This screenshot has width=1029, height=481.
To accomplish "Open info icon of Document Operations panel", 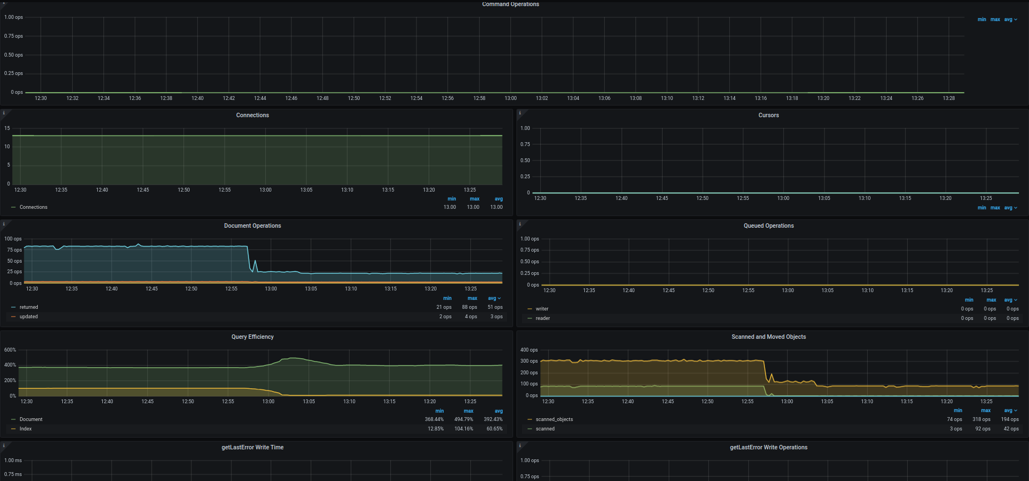I will (x=3, y=224).
